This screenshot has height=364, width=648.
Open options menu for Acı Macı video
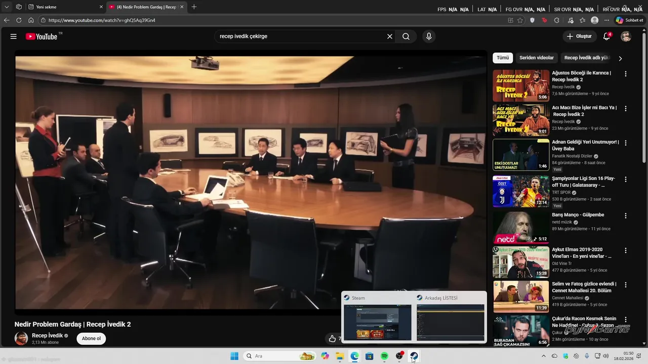tap(626, 109)
